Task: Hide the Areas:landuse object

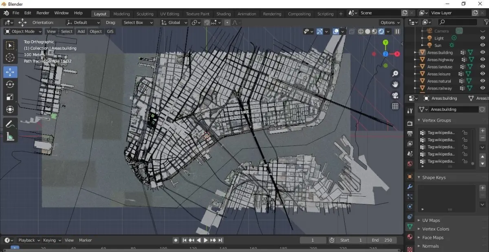Action: coord(482,67)
